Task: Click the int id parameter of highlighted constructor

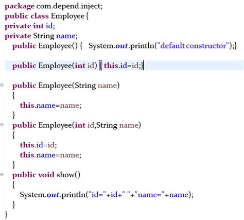Action: (84, 65)
